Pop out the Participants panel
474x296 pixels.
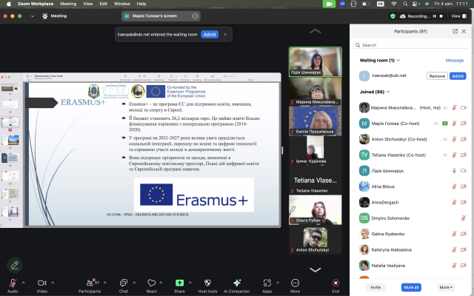click(455, 31)
